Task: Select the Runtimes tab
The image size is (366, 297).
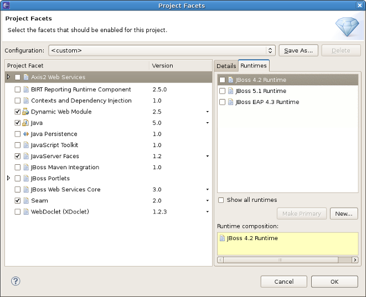Action: pyautogui.click(x=254, y=66)
